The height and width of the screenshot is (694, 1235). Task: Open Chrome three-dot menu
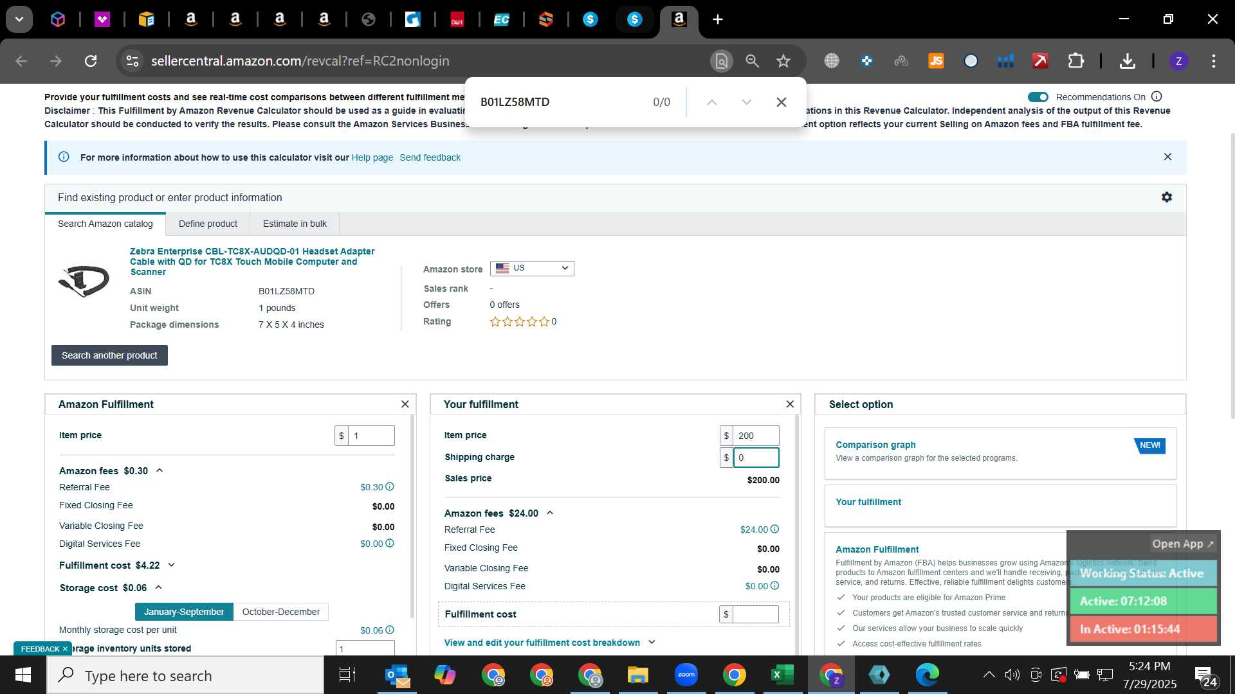coord(1213,61)
